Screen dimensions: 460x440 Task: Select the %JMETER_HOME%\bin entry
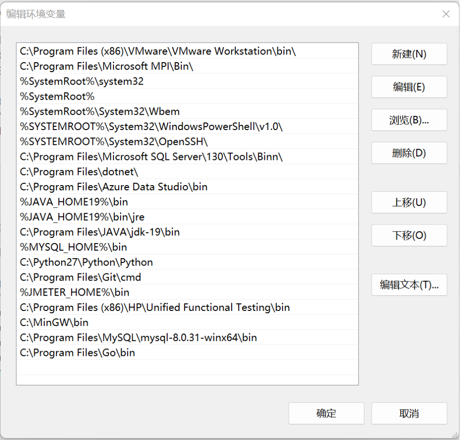pos(188,292)
